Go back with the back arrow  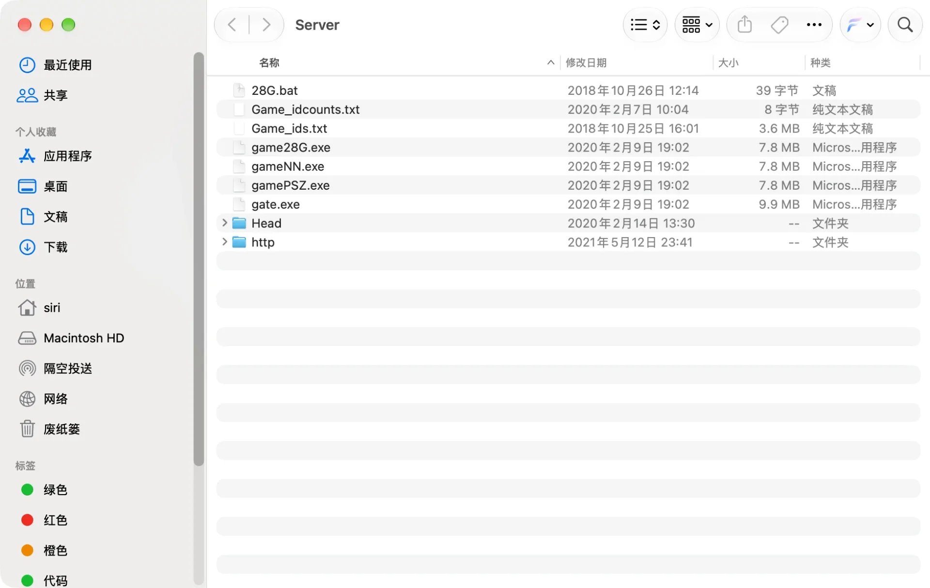tap(232, 25)
